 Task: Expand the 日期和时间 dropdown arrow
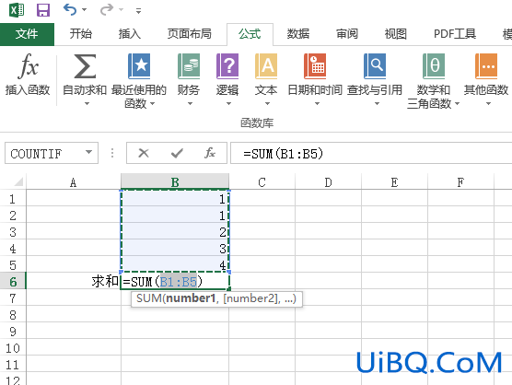pyautogui.click(x=317, y=104)
